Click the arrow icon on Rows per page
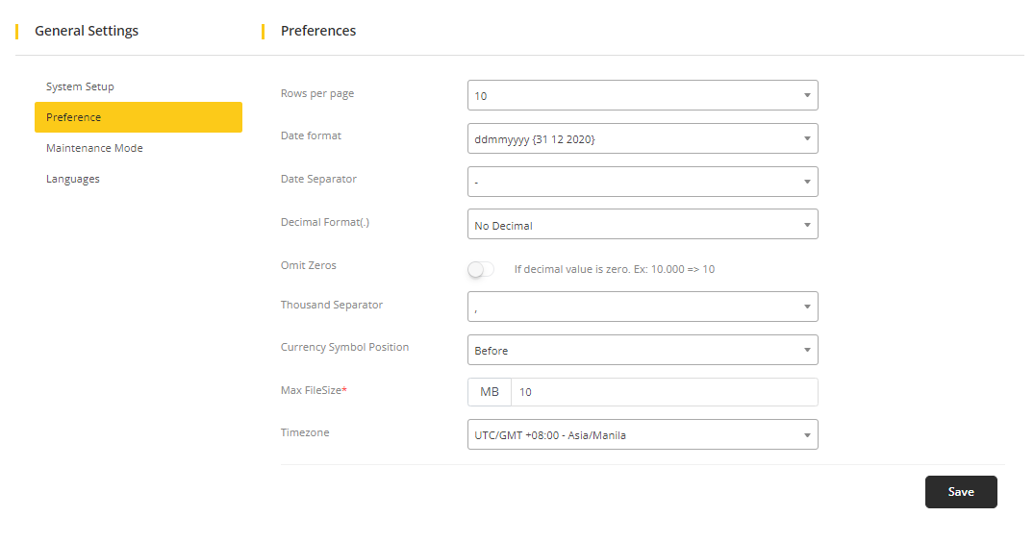 pos(807,95)
